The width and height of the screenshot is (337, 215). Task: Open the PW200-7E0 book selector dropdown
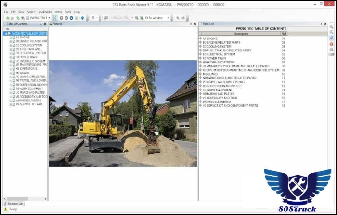49,18
